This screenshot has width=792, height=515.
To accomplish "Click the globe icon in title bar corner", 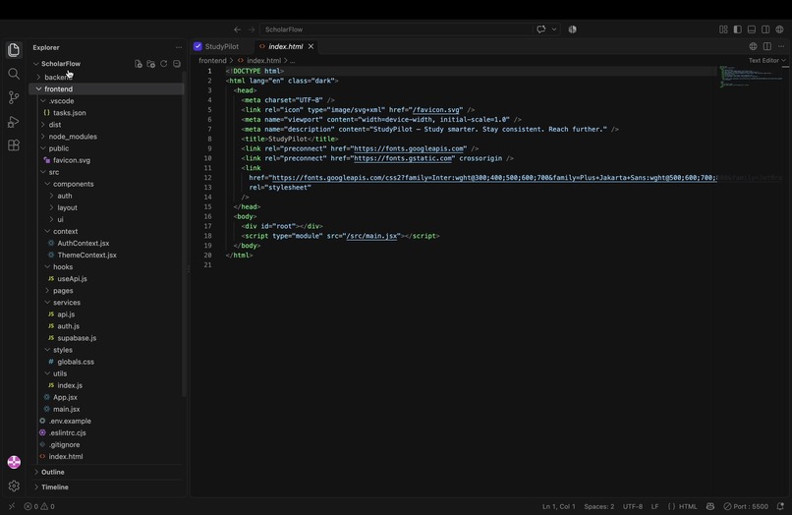I will (780, 29).
